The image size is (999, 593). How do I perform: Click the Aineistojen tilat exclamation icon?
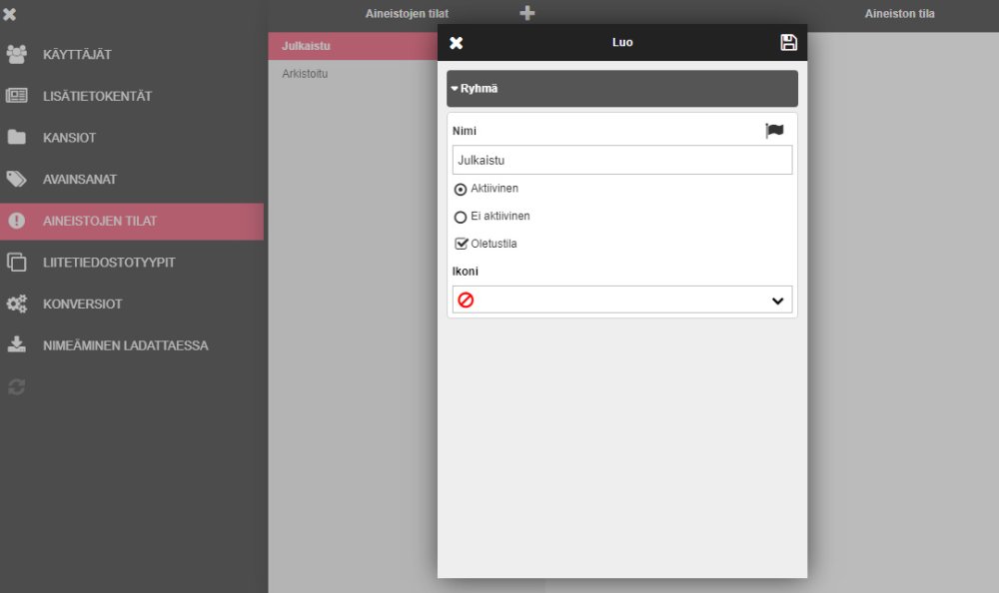17,221
